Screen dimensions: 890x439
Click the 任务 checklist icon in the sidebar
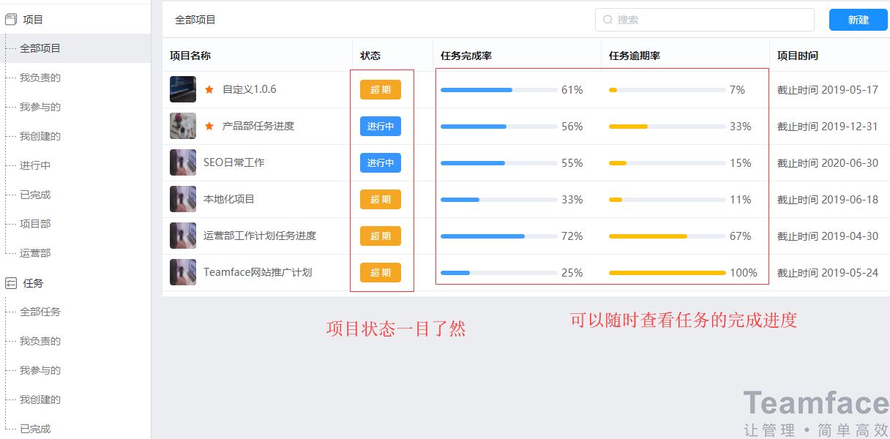coord(10,282)
